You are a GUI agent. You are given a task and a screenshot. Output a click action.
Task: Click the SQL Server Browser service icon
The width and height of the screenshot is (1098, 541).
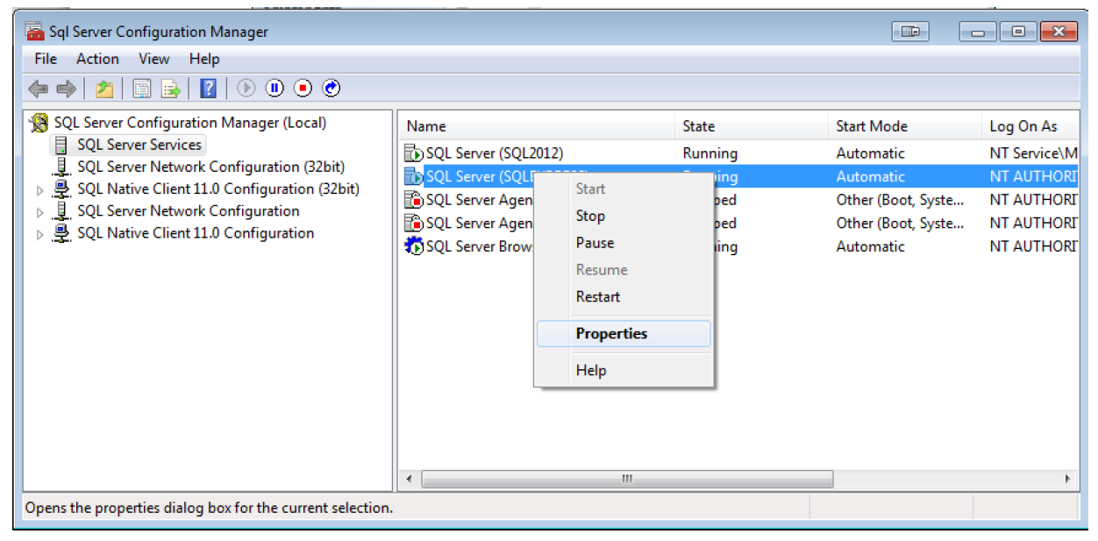414,246
